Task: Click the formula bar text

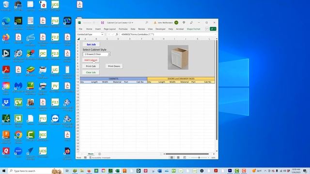Action: tap(138, 34)
